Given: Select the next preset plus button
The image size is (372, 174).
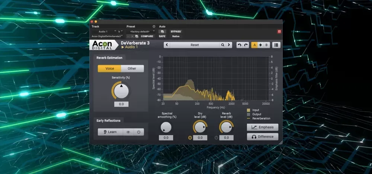Looking at the screenshot, I should tap(132, 36).
